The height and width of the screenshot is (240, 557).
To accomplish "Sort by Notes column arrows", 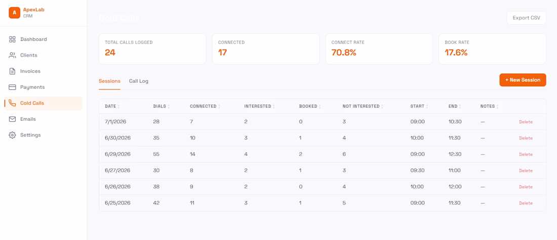I will point(498,106).
